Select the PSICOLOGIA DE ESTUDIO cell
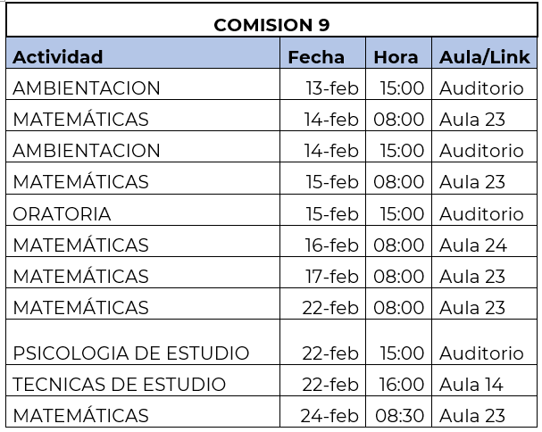The image size is (542, 432). [x=131, y=353]
